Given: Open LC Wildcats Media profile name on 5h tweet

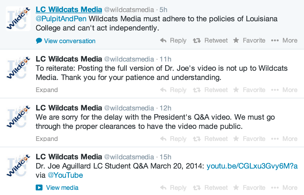Looking at the screenshot, I should [x=69, y=9].
